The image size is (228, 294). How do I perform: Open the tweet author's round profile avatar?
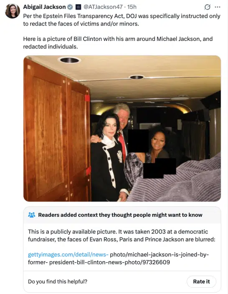pos(13,11)
